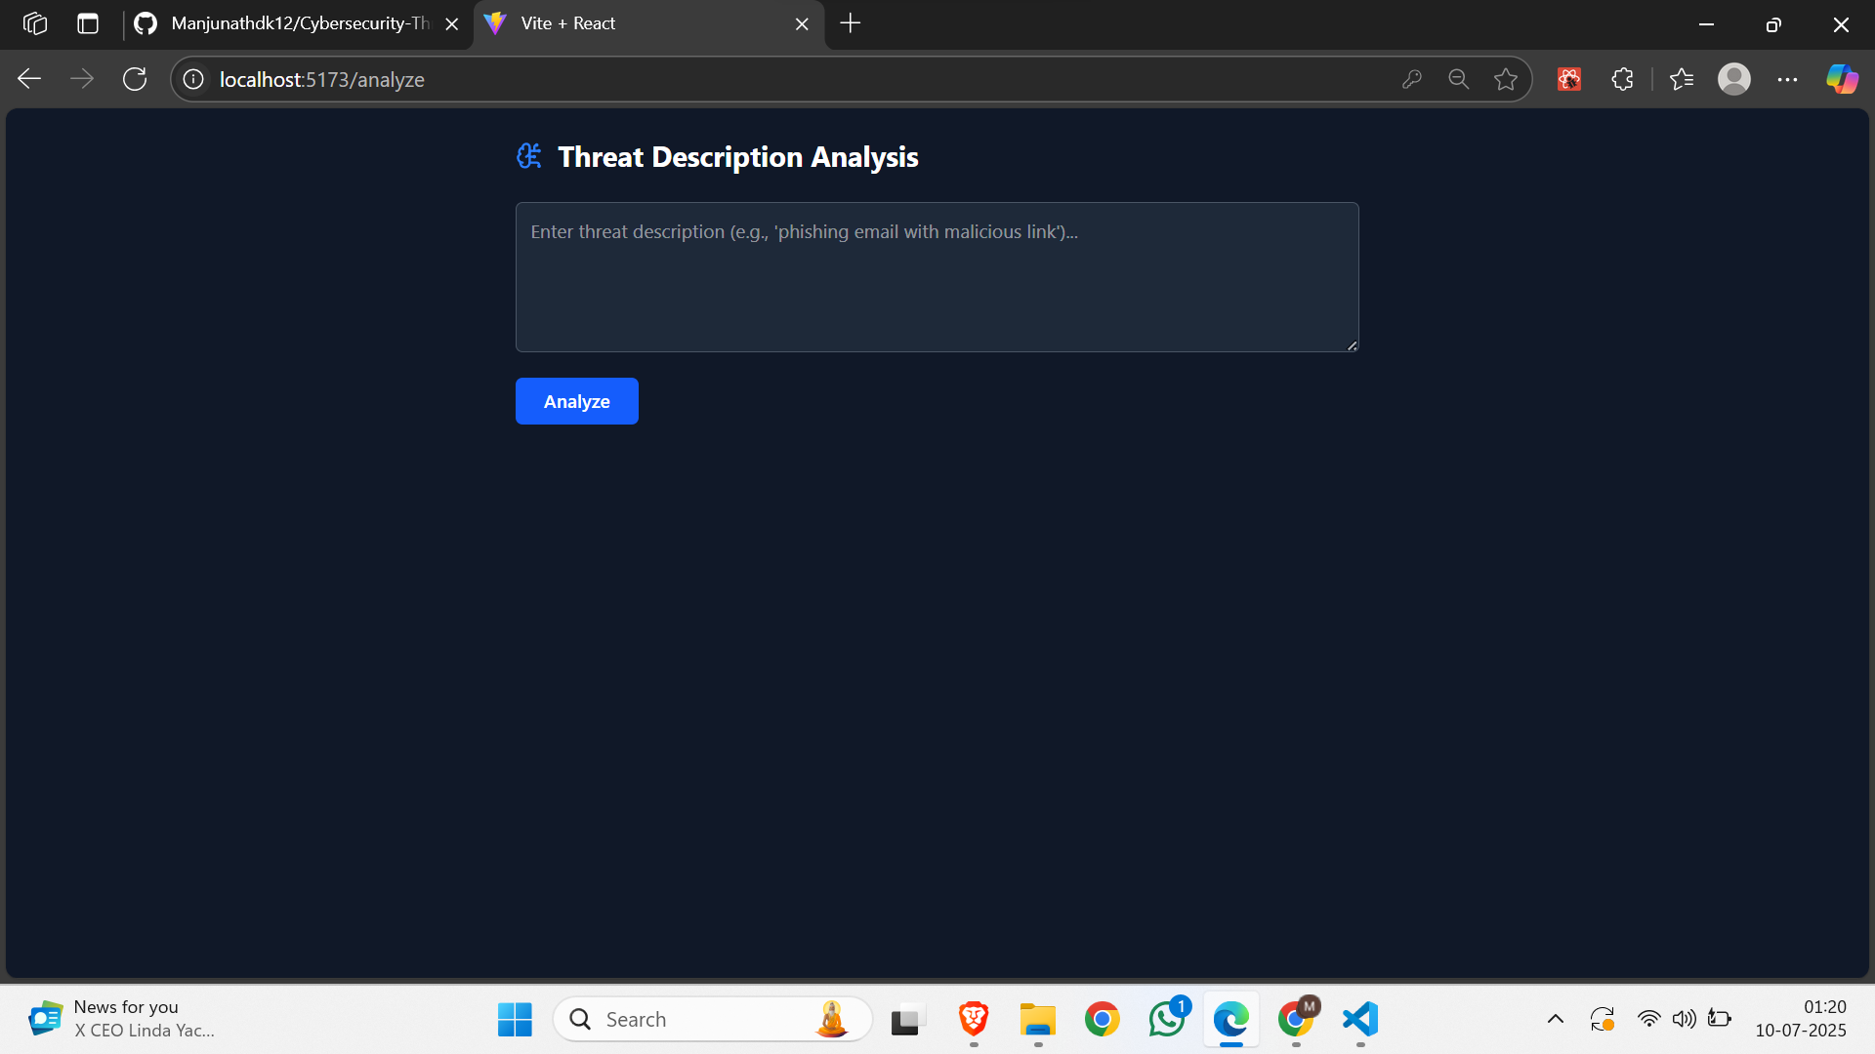Open Settings and more menu
The image size is (1875, 1054).
(1787, 79)
